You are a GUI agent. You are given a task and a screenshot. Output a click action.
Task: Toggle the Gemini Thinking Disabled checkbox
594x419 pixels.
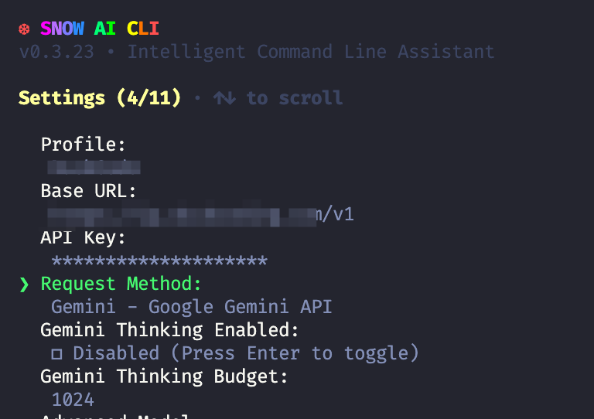56,354
